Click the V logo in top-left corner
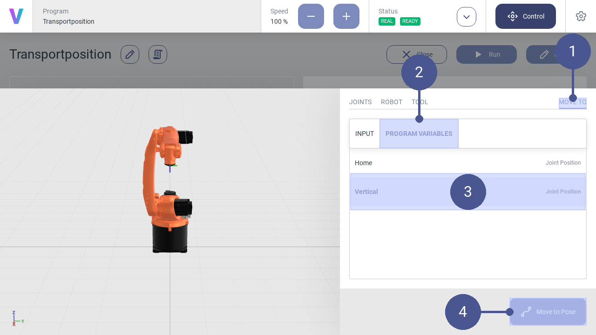This screenshot has width=596, height=335. tap(16, 16)
